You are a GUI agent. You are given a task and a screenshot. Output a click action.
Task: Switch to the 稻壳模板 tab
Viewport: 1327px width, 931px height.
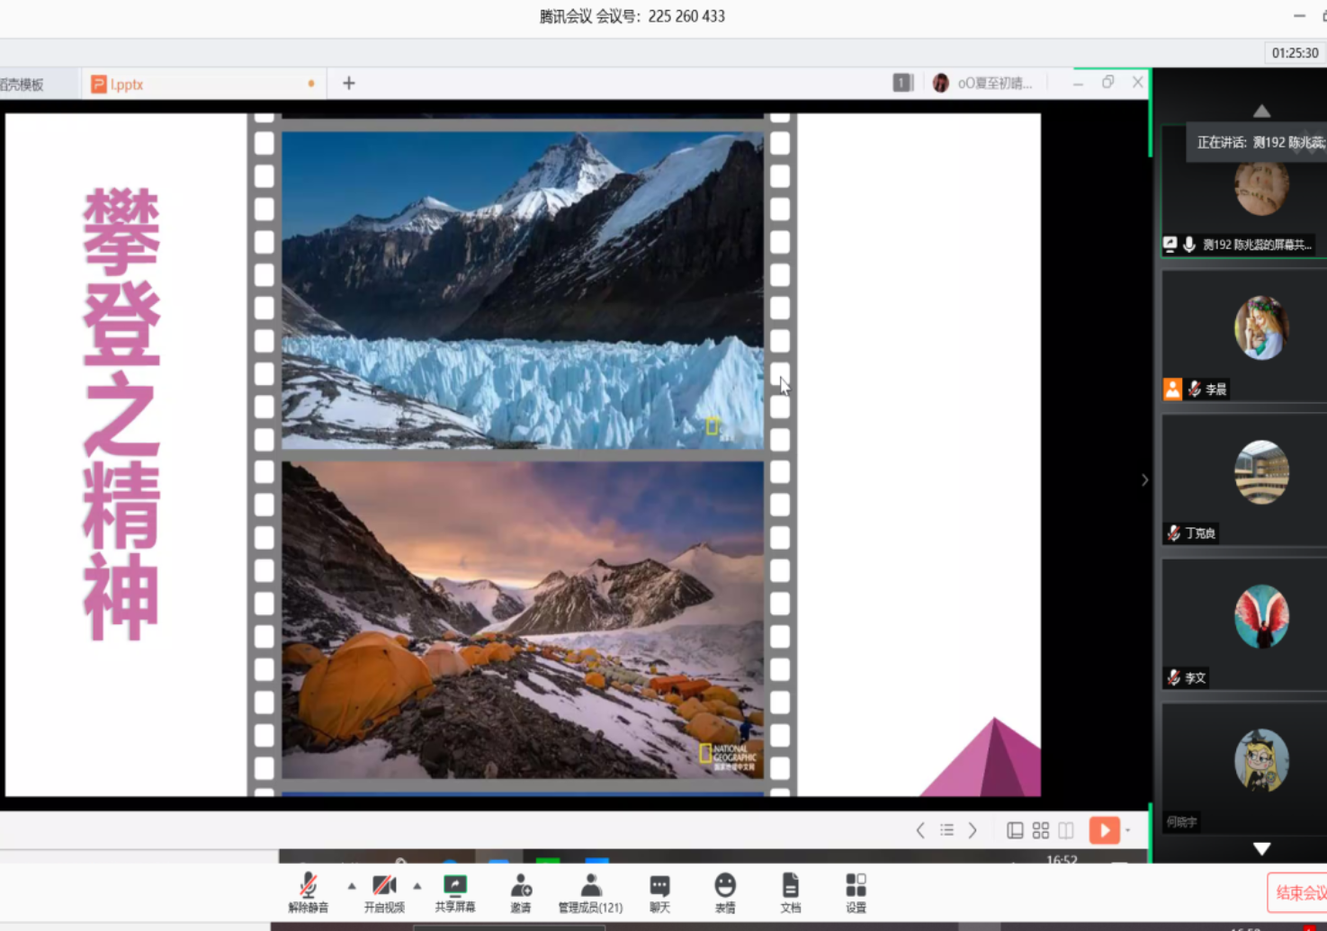tap(22, 85)
